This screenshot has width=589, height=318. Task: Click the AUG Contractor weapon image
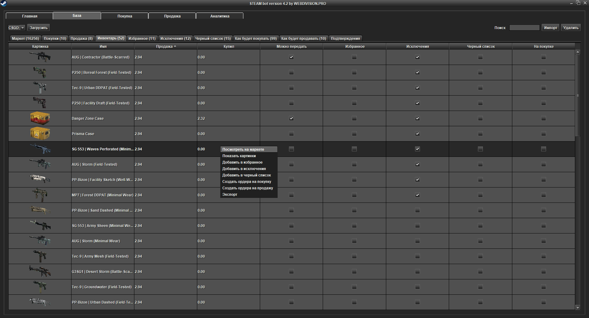click(x=40, y=57)
